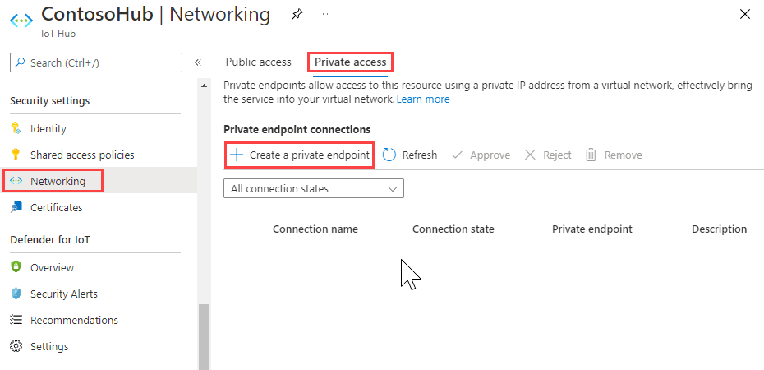Open the Learn more link

423,99
